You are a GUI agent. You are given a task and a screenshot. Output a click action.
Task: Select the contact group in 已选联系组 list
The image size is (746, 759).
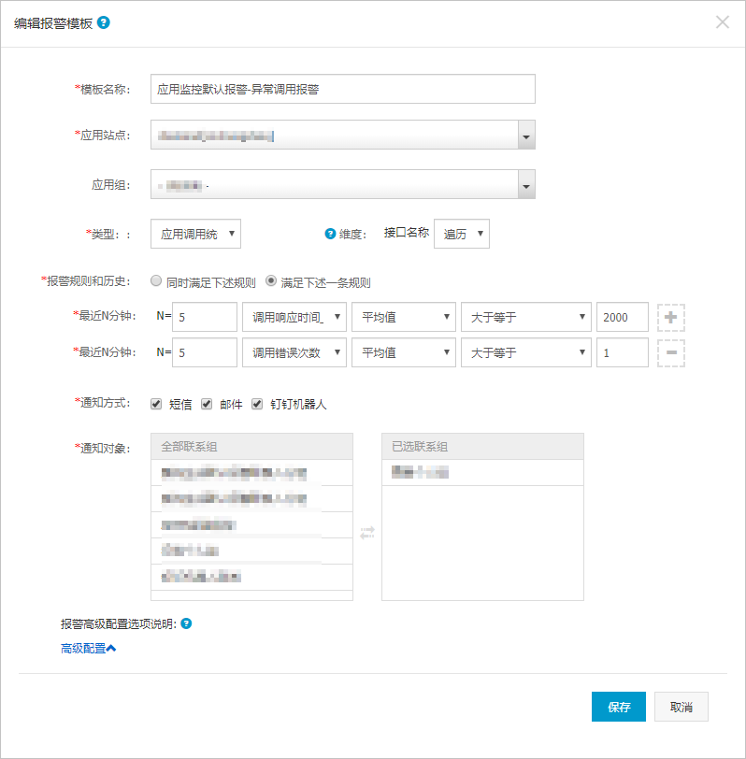[x=482, y=472]
